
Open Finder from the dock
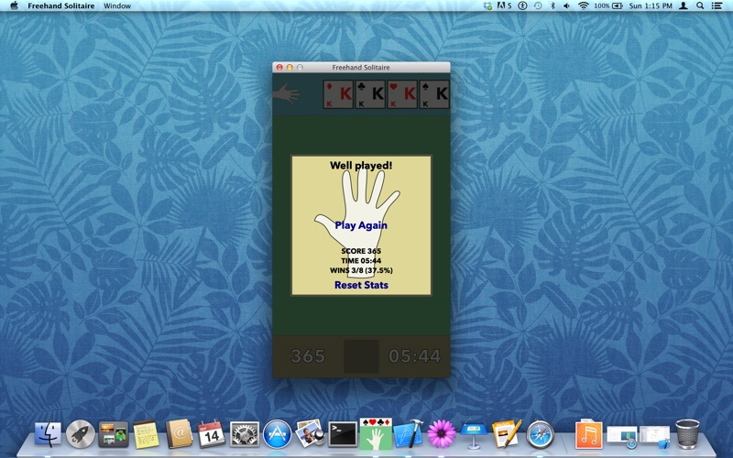coord(48,433)
